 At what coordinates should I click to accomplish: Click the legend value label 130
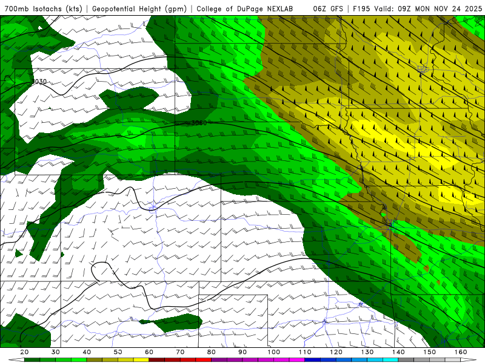(x=367, y=352)
